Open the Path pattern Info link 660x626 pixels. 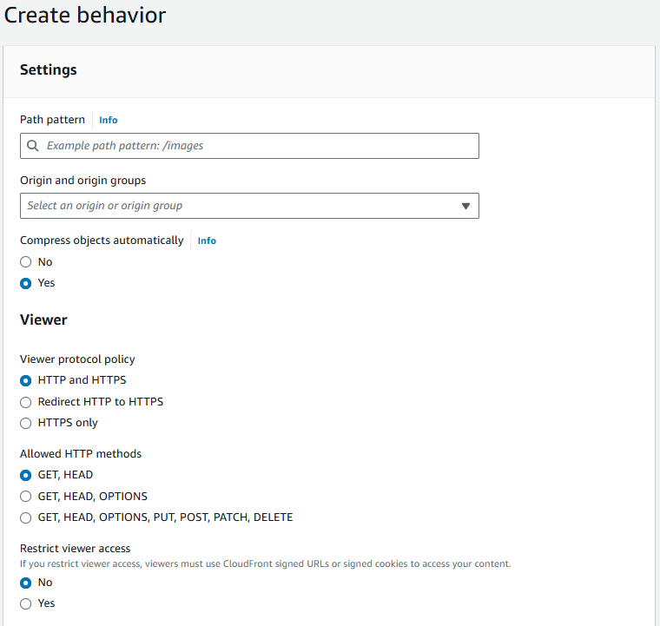108,120
